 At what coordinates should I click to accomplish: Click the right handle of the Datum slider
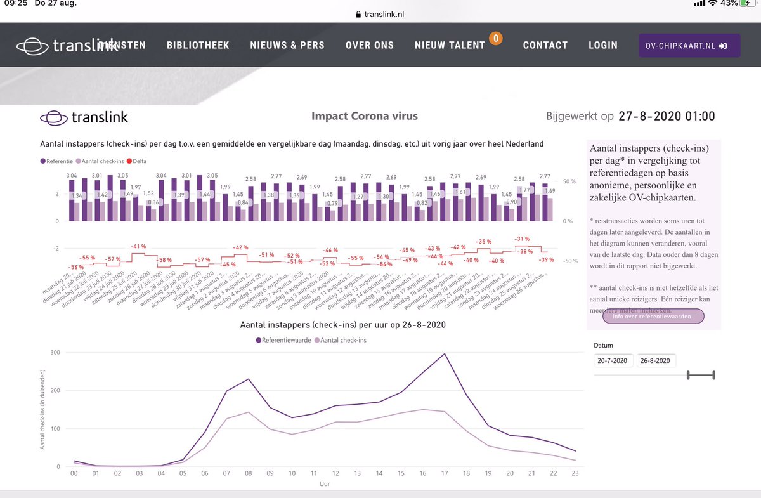[713, 376]
